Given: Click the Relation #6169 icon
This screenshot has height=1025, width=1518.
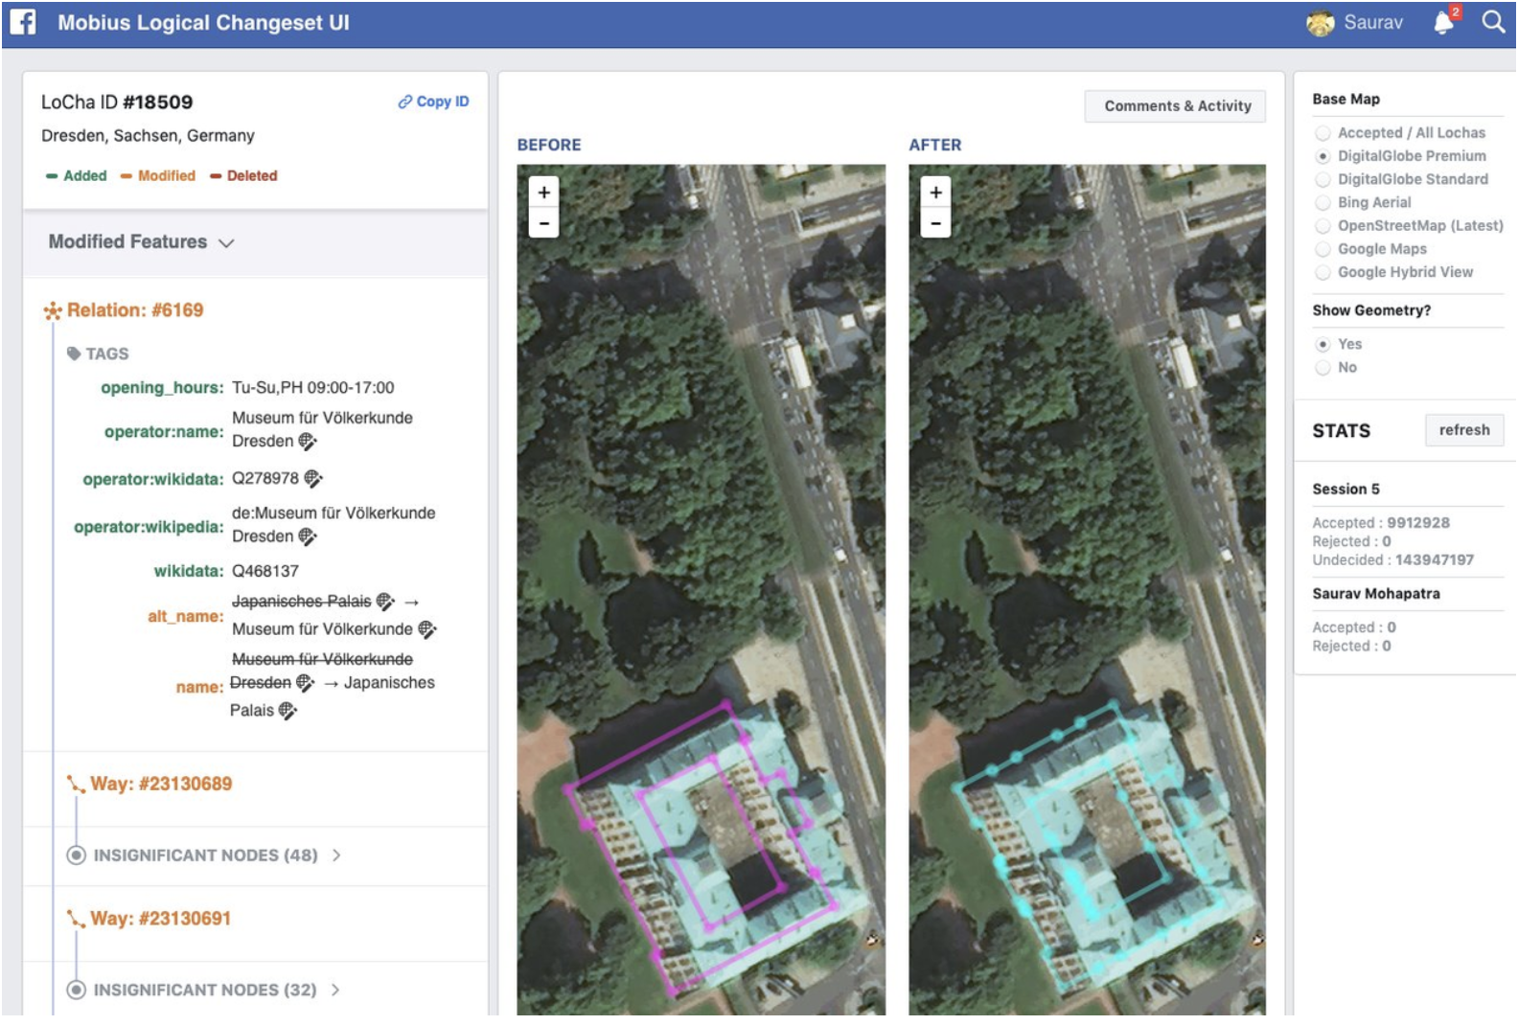Looking at the screenshot, I should (53, 311).
